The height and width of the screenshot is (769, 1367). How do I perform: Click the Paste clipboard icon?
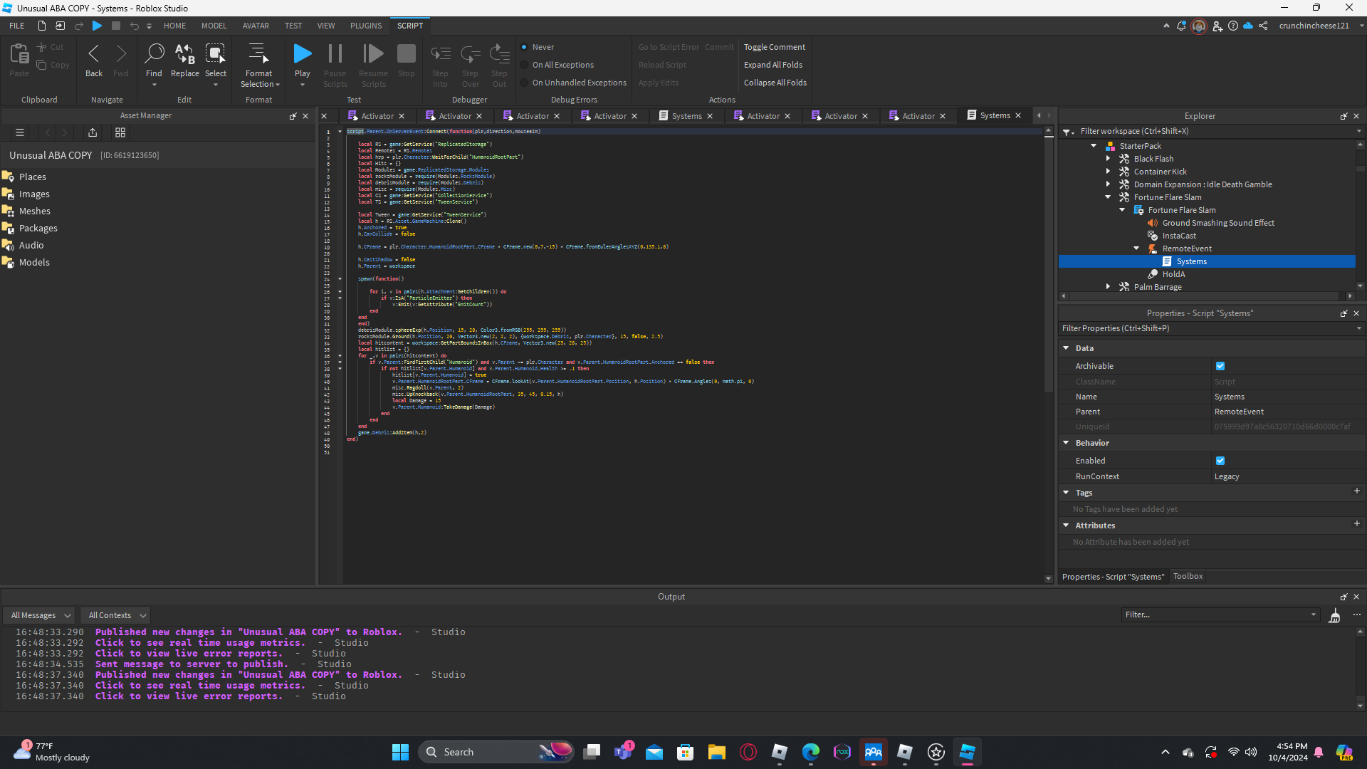tap(19, 54)
